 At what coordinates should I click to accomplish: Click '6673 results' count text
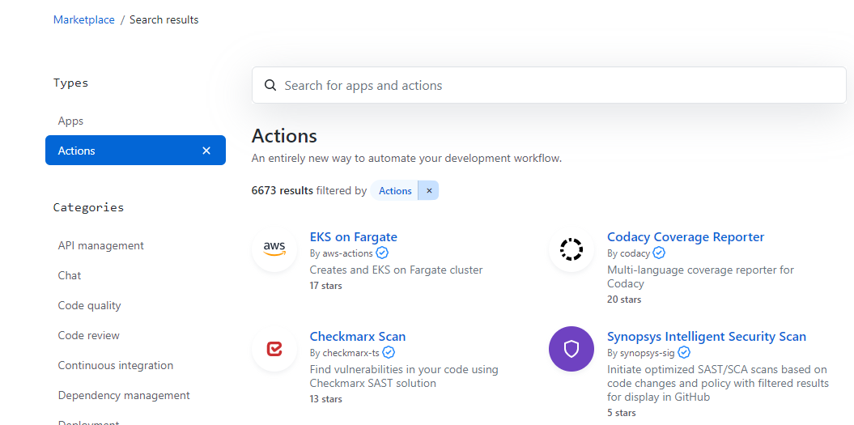pos(283,191)
